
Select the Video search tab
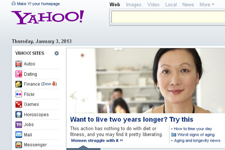coord(153,5)
